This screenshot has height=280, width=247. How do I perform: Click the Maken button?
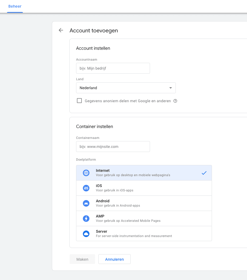[82, 259]
